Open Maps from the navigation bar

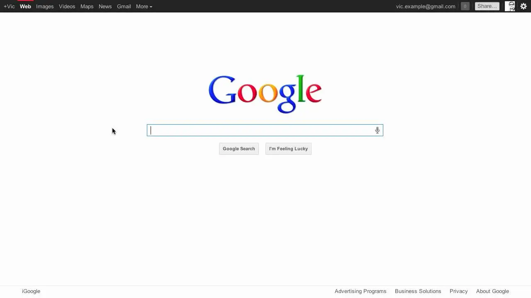tap(87, 6)
